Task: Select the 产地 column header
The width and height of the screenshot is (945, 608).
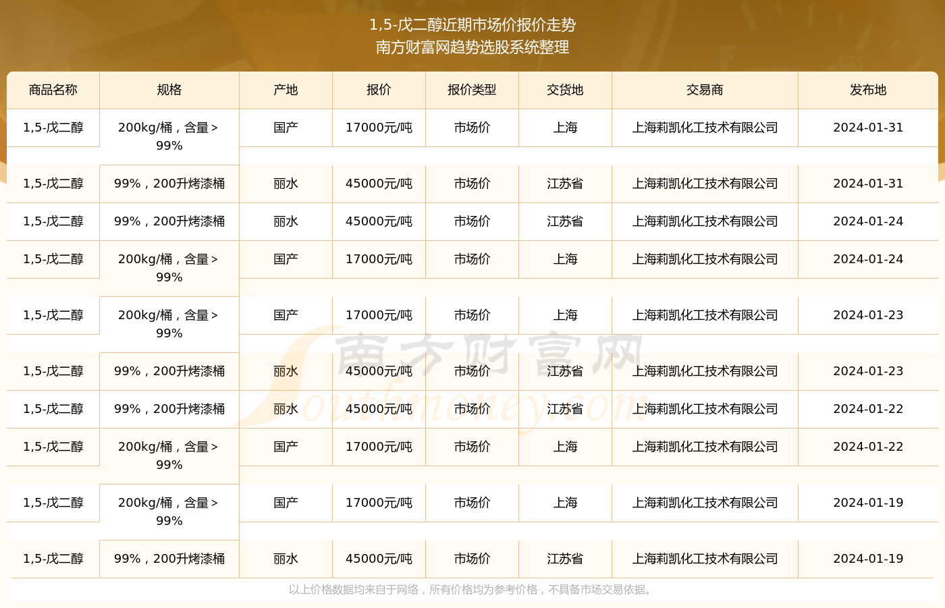Action: click(x=286, y=90)
